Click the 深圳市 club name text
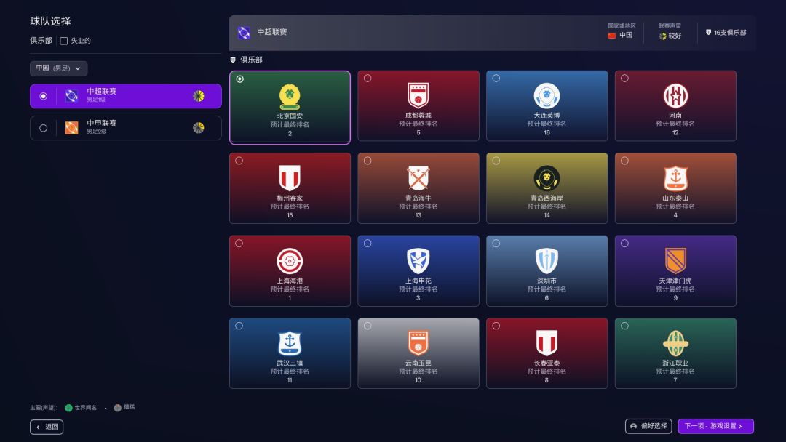This screenshot has width=786, height=442. click(547, 281)
